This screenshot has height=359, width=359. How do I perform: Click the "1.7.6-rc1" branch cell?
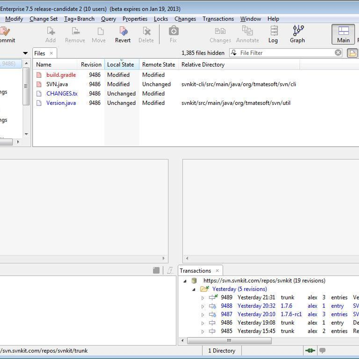[291, 314]
